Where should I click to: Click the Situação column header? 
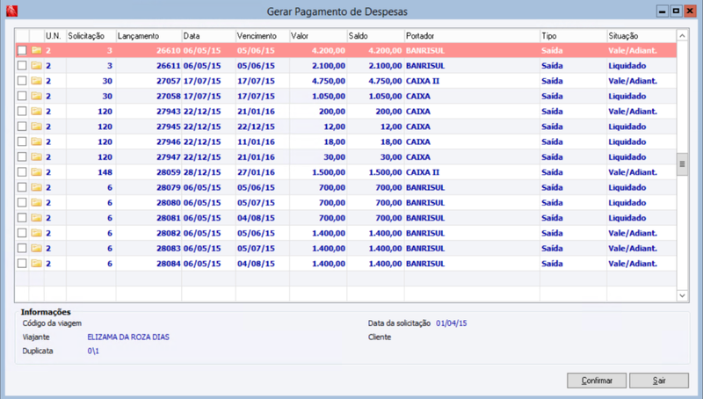click(641, 36)
